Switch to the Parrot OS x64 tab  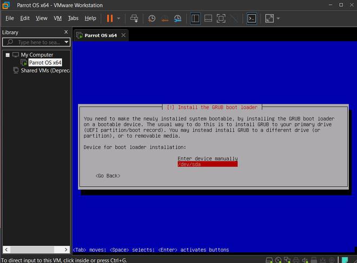click(x=101, y=36)
